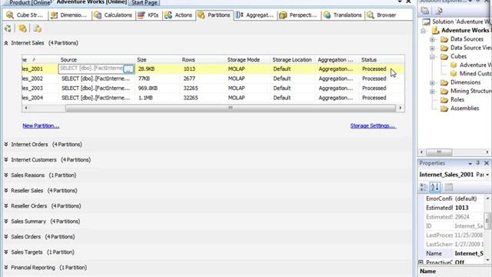Screen dimensions: 492x277
Task: Click the right arrow of the partitions grid scrollbar
Action: pos(400,108)
